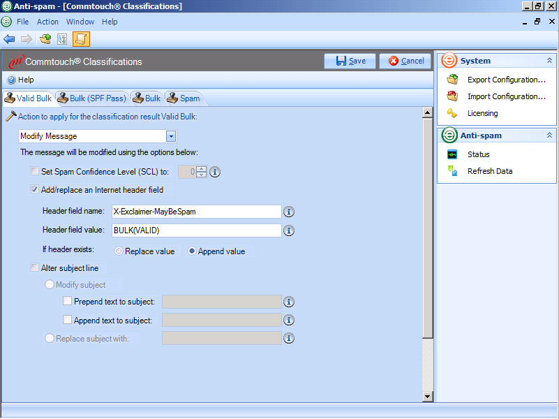
Task: Toggle the highlighted Action pane toolbar icon
Action: click(x=81, y=39)
